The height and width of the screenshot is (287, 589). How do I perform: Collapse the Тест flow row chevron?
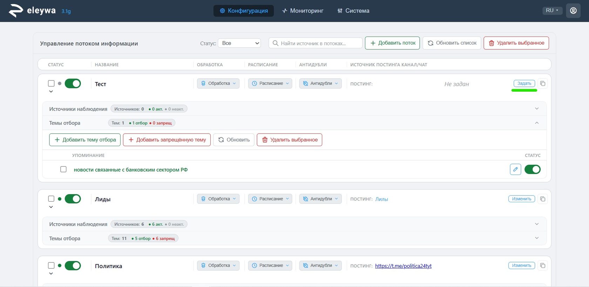pos(51,91)
